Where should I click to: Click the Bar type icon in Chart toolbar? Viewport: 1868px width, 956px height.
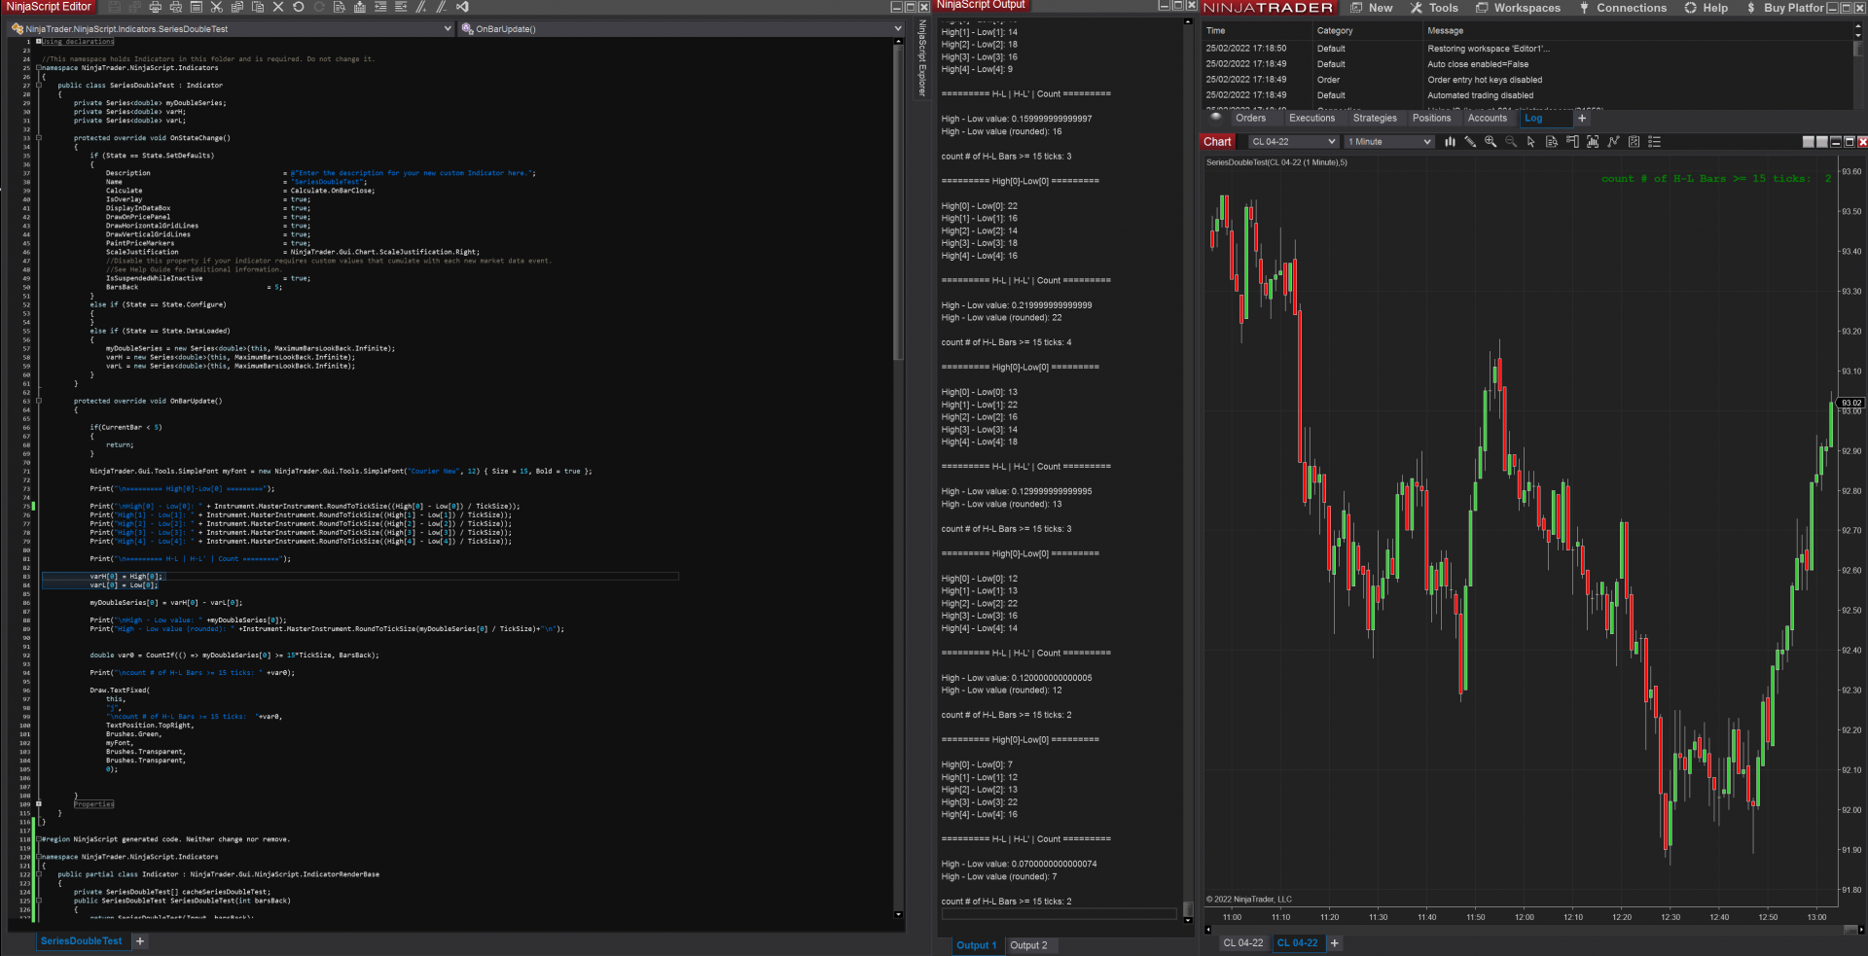[x=1450, y=142]
